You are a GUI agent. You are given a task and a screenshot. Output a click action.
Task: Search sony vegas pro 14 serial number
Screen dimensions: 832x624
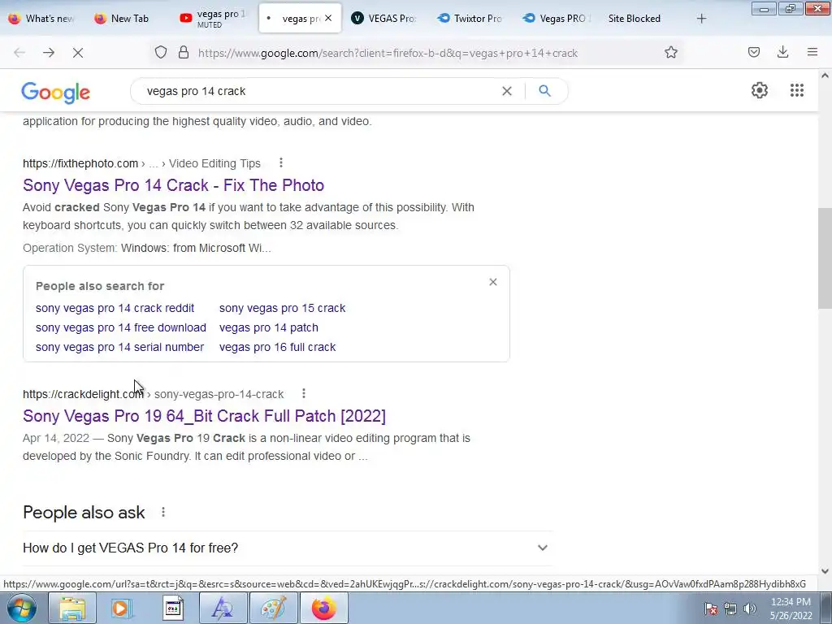[120, 347]
